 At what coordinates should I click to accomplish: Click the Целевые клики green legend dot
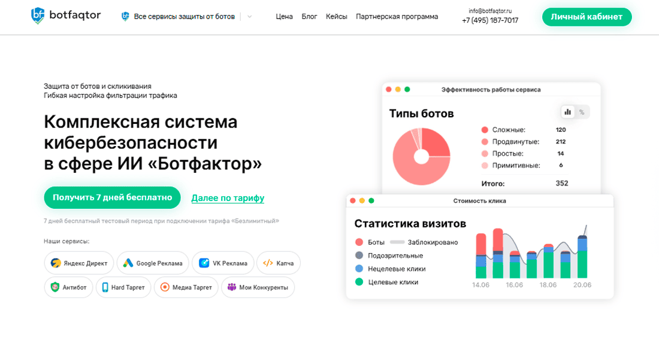point(359,282)
